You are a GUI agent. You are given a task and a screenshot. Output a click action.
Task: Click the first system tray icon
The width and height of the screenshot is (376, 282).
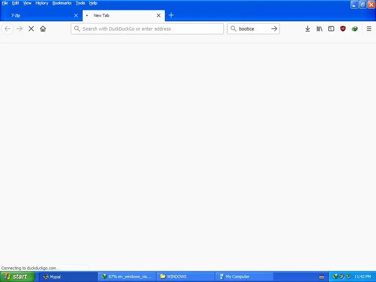click(335, 276)
